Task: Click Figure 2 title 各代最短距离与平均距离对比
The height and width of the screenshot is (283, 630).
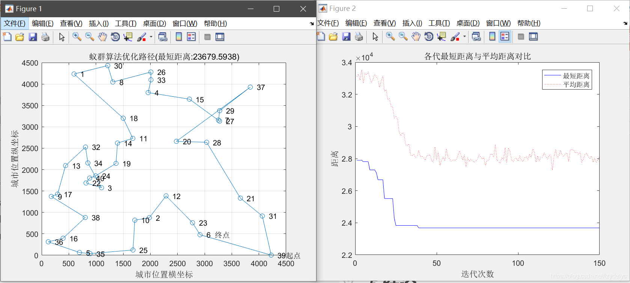Action: [x=478, y=56]
